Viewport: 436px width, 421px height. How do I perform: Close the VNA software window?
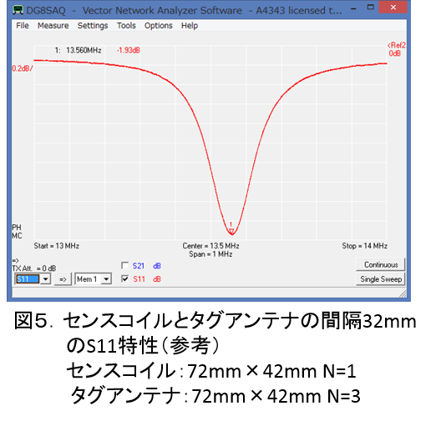[x=393, y=8]
